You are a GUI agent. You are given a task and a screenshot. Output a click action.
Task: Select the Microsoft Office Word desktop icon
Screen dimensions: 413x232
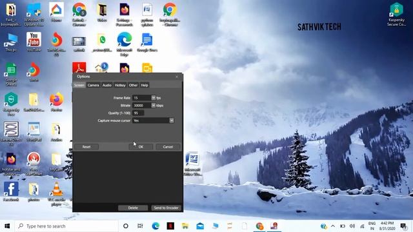point(193,163)
